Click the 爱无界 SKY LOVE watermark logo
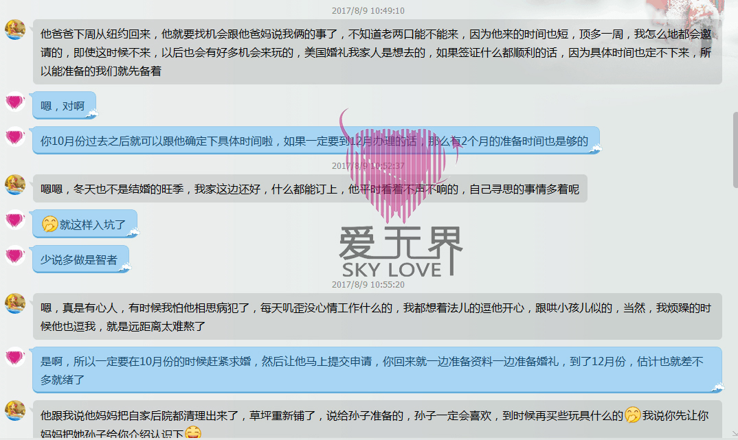Image resolution: width=738 pixels, height=440 pixels. coord(400,251)
